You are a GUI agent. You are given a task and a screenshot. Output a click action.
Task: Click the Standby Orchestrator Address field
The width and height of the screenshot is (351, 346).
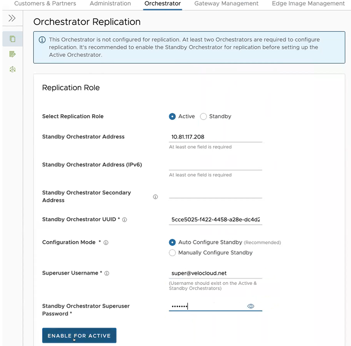[215, 137]
